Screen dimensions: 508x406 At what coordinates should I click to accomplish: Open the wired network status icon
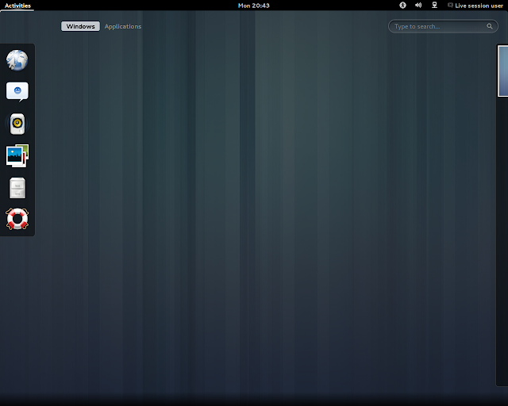tap(434, 6)
